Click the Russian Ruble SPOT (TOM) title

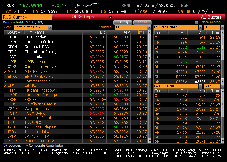[x=23, y=22]
